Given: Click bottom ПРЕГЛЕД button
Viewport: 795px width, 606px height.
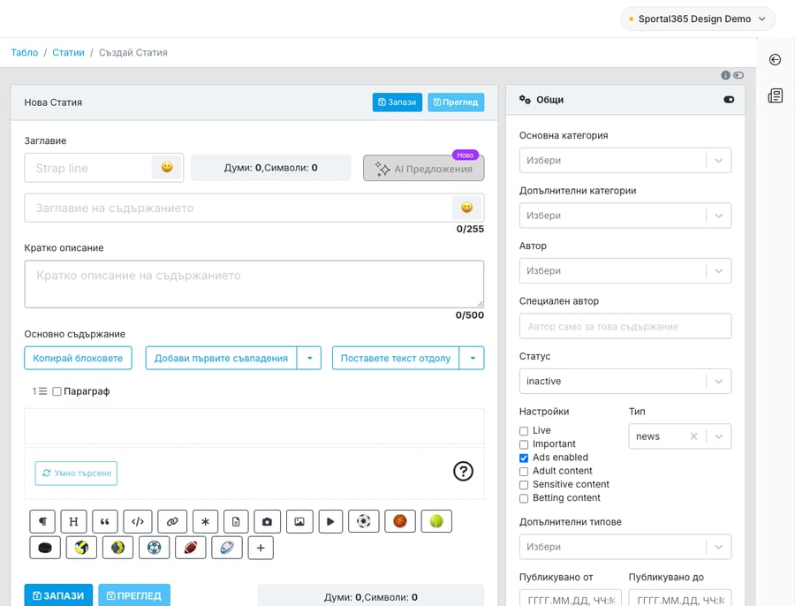Looking at the screenshot, I should [134, 595].
